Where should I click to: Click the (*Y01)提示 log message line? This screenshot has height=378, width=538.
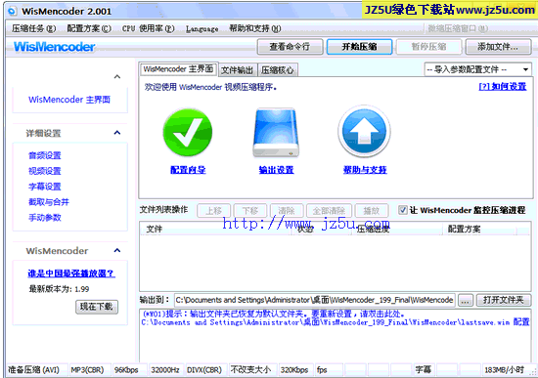pyautogui.click(x=274, y=314)
